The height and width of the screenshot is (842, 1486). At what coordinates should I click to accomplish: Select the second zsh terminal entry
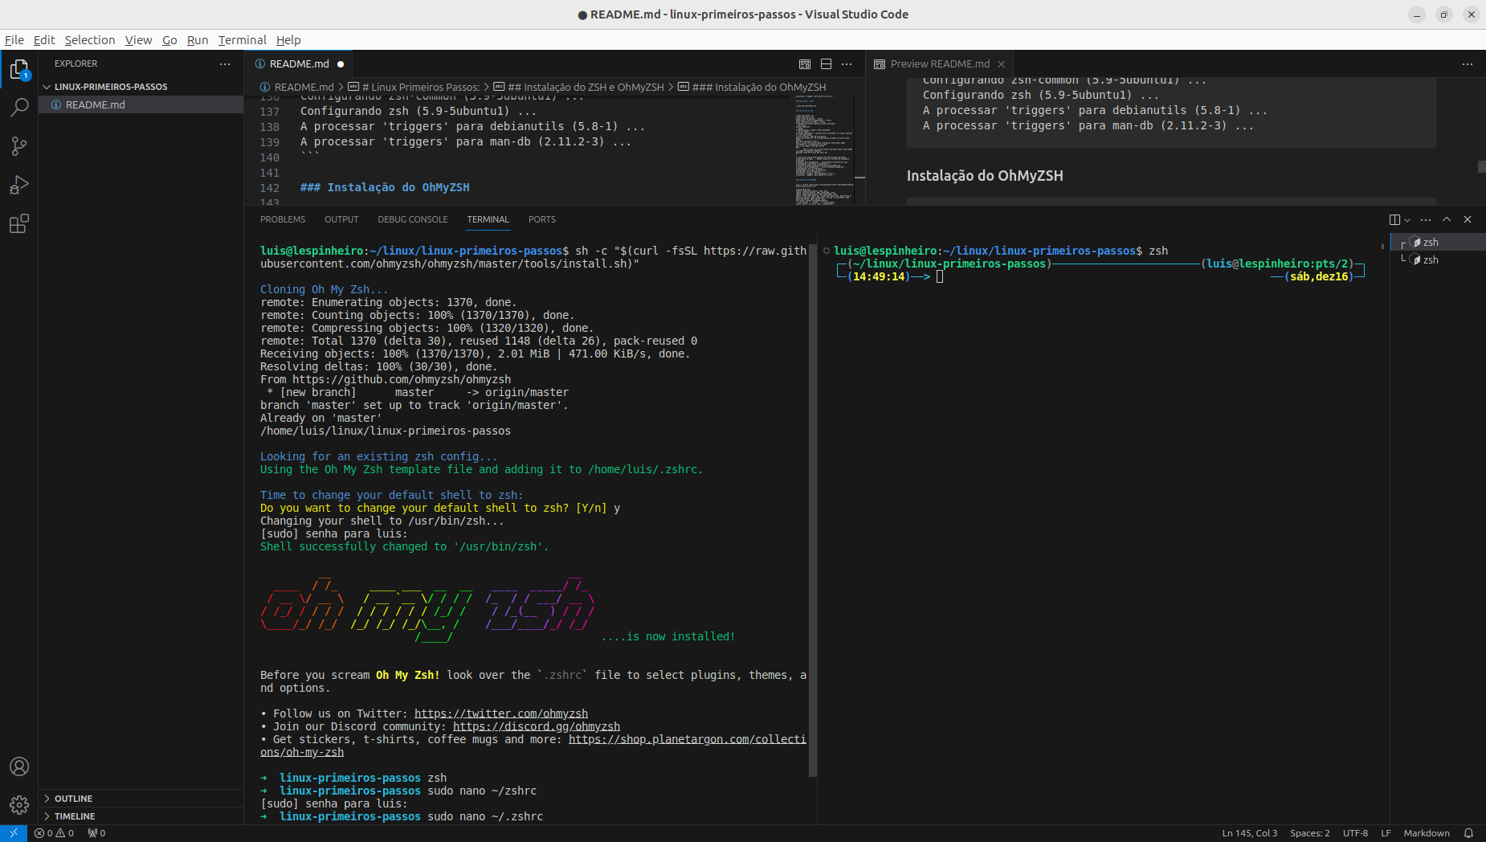1438,260
